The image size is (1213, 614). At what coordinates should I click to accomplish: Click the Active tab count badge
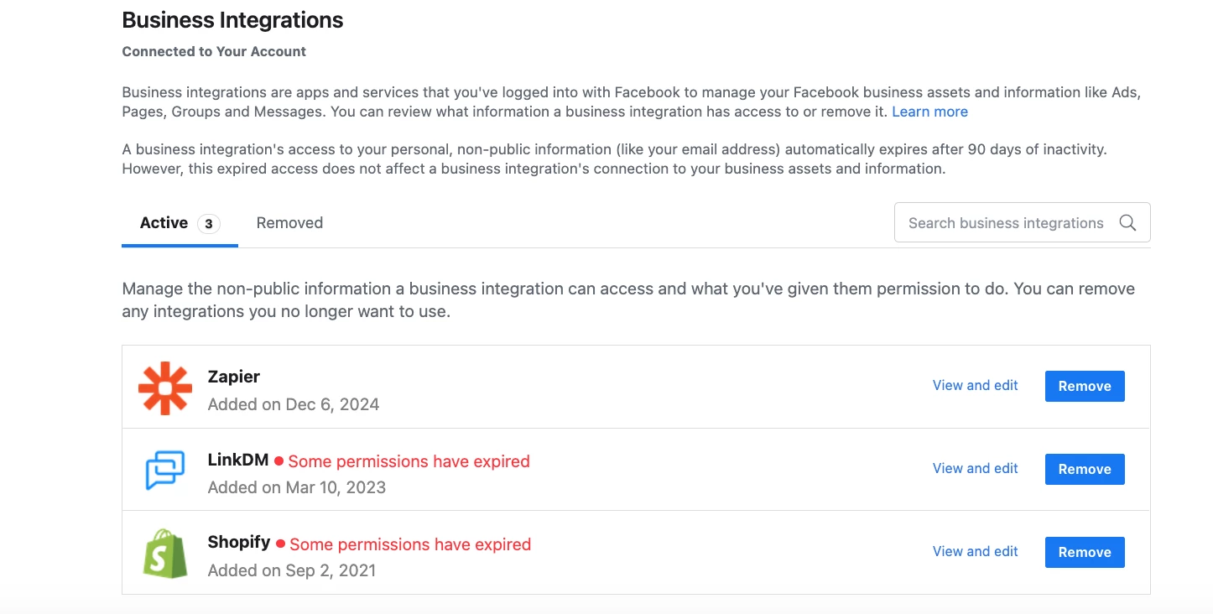click(209, 224)
